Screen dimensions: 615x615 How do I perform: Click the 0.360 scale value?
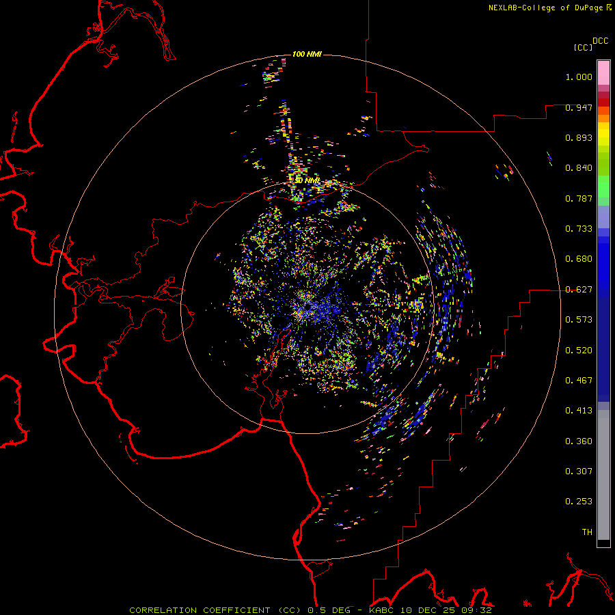(579, 441)
